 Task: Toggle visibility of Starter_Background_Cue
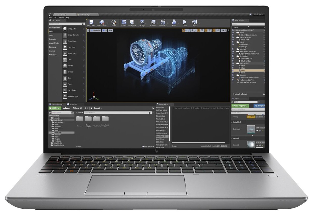point(233,35)
